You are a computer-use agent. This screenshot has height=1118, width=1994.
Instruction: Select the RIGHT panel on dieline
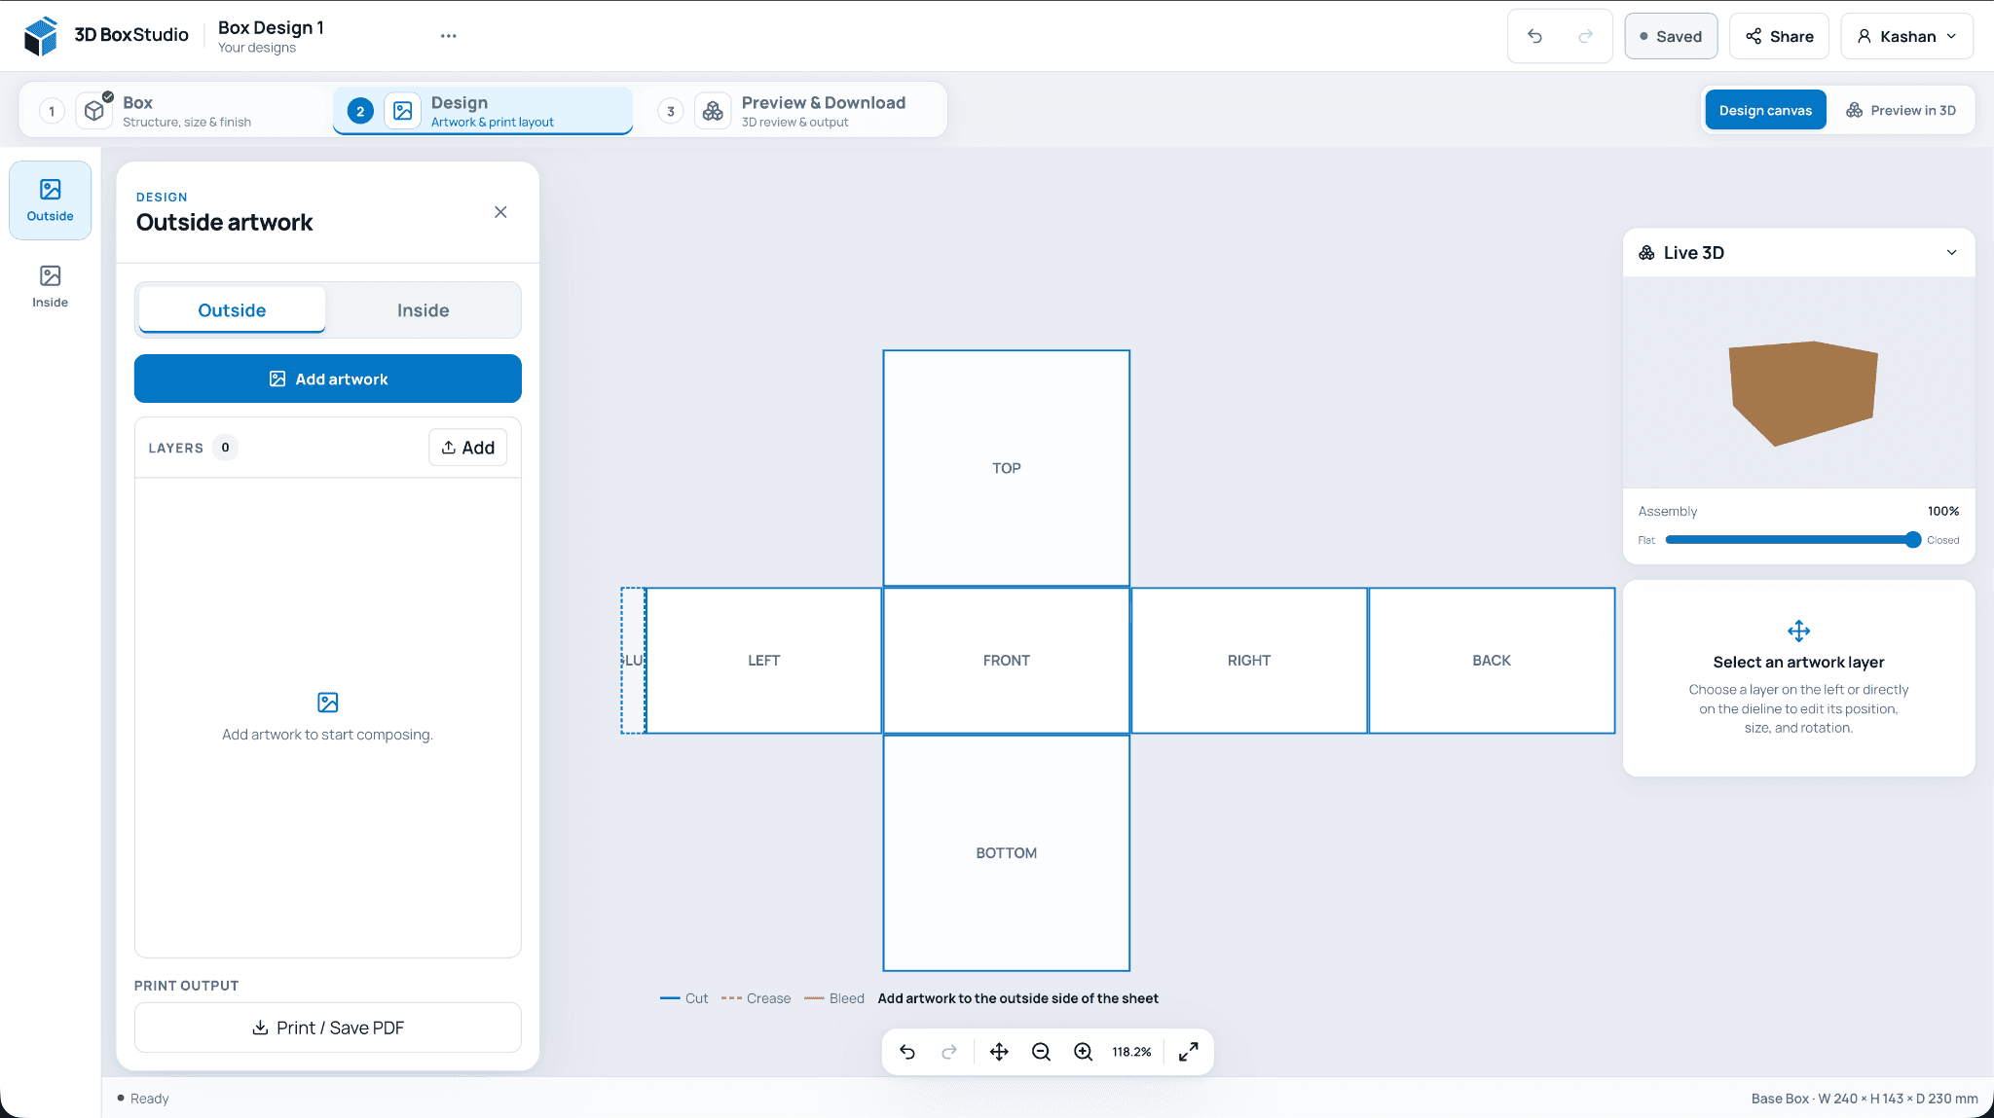[x=1249, y=661]
